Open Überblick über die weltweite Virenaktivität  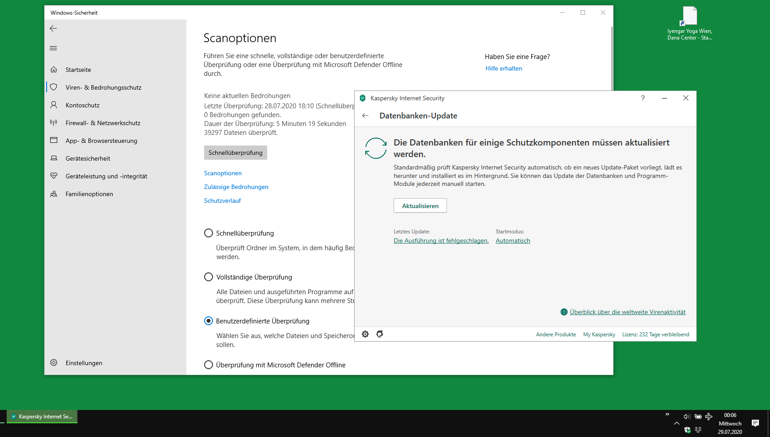pos(628,312)
